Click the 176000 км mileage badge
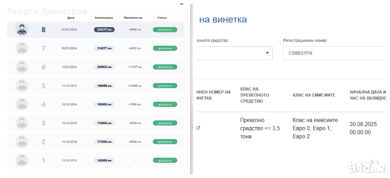 click(x=104, y=123)
